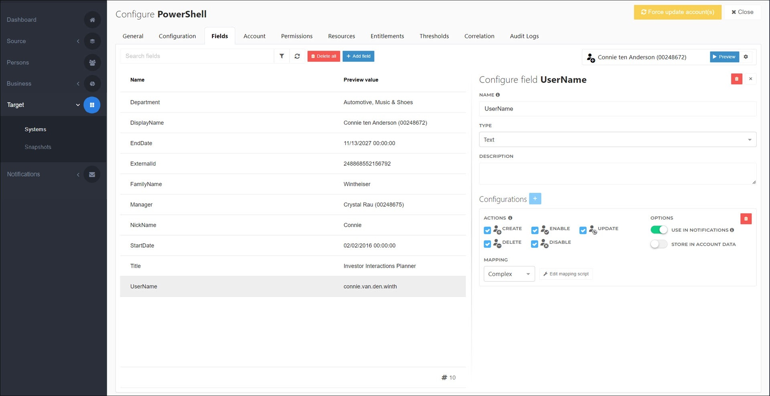This screenshot has height=396, width=770.
Task: Click the Preview button
Action: pos(724,57)
